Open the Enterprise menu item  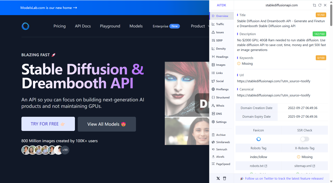click(166, 26)
